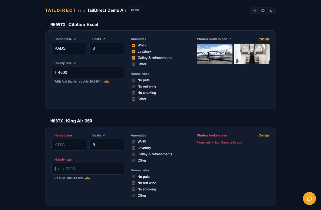Enable No smoking for King Air 350
The image size is (321, 210).
(x=133, y=189)
